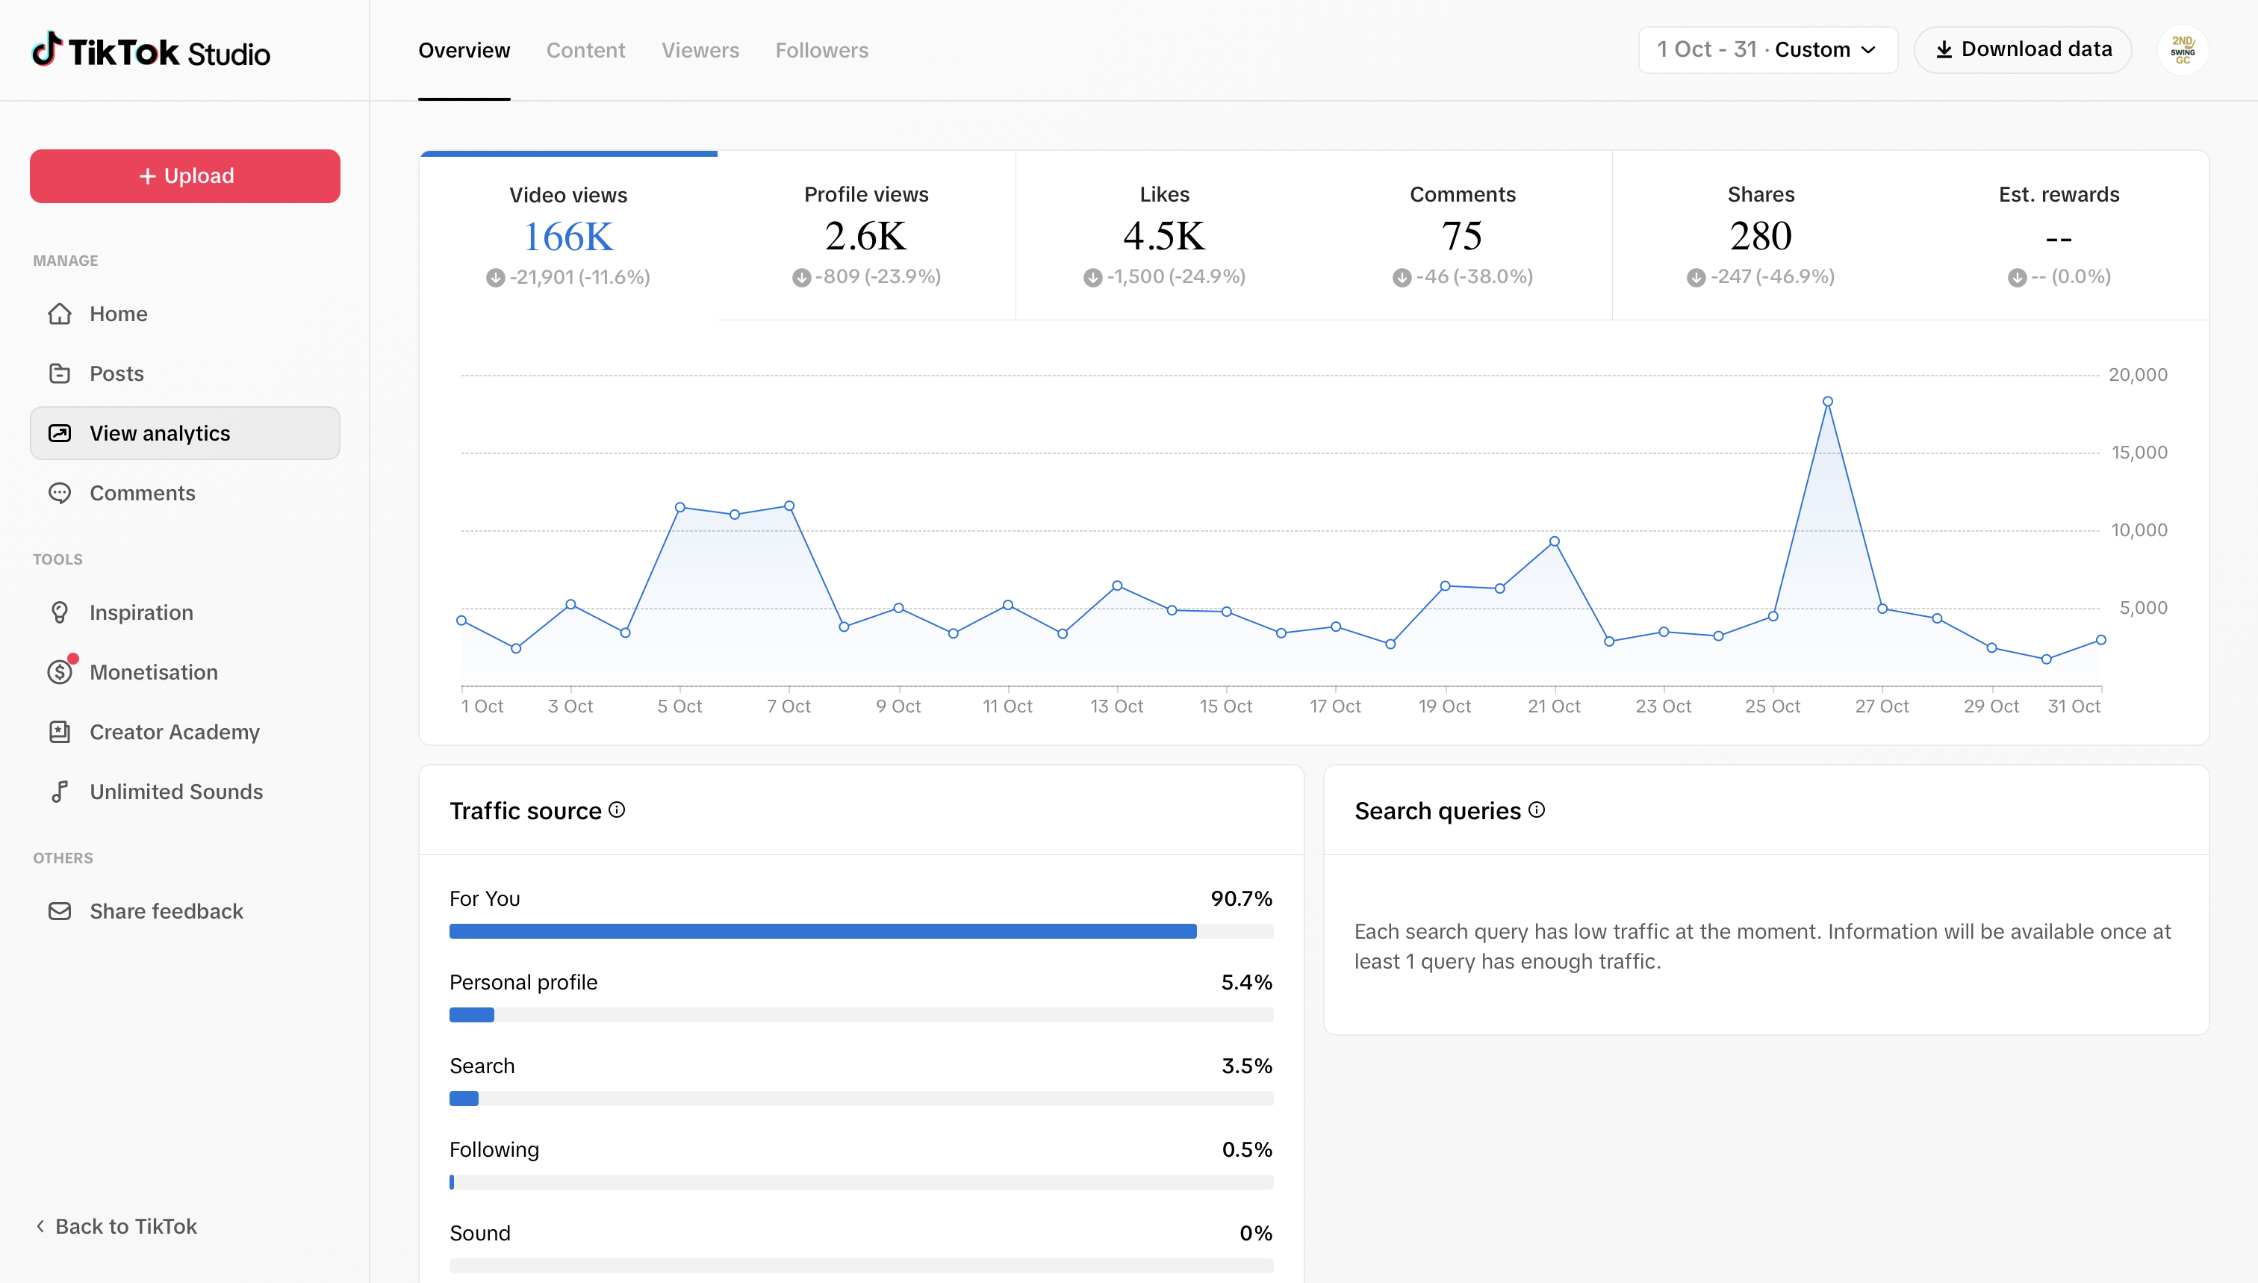The width and height of the screenshot is (2258, 1283).
Task: Switch to the Content tab
Action: [585, 50]
